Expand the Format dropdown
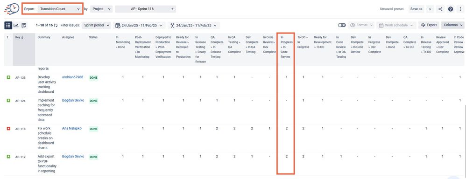Image resolution: width=466 pixels, height=179 pixels. coord(361,25)
